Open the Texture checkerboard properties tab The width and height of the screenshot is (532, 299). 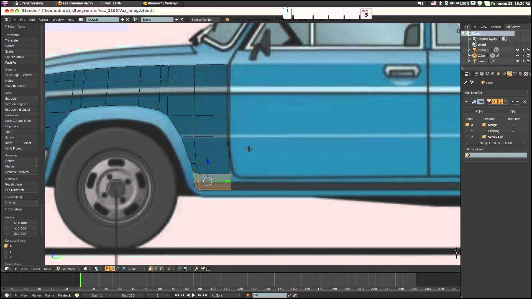526,74
